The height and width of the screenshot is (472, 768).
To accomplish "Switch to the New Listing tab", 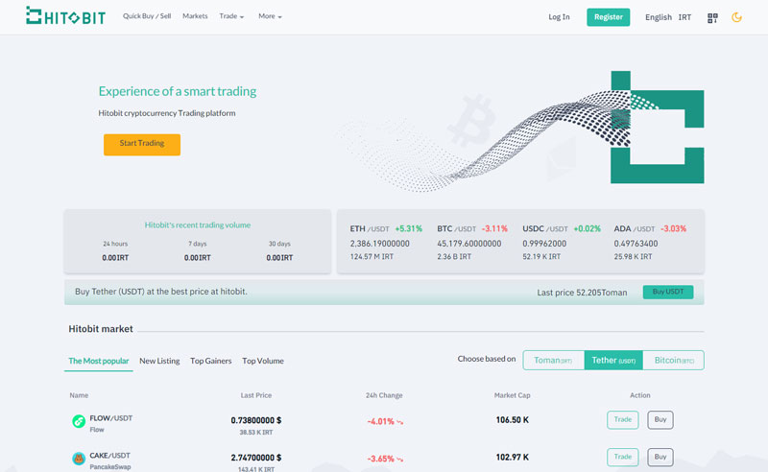I will [159, 361].
